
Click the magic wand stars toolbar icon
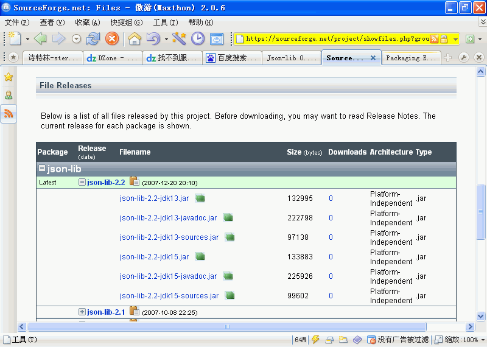(179, 38)
